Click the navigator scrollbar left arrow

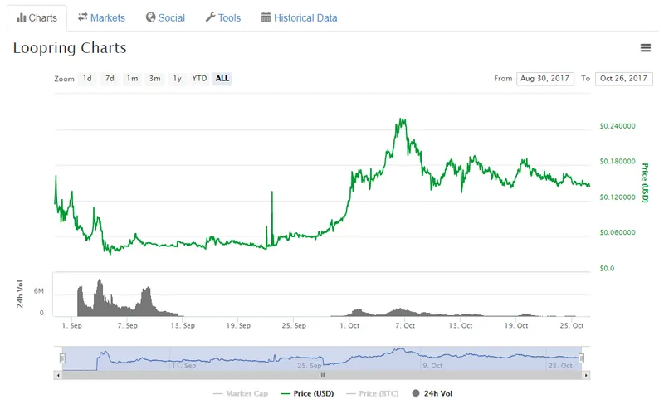(58, 375)
